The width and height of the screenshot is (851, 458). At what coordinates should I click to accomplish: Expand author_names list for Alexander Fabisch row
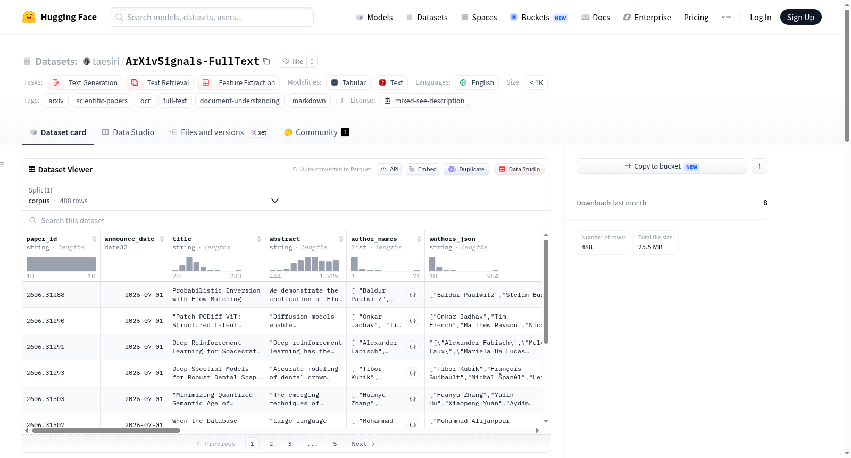click(413, 347)
